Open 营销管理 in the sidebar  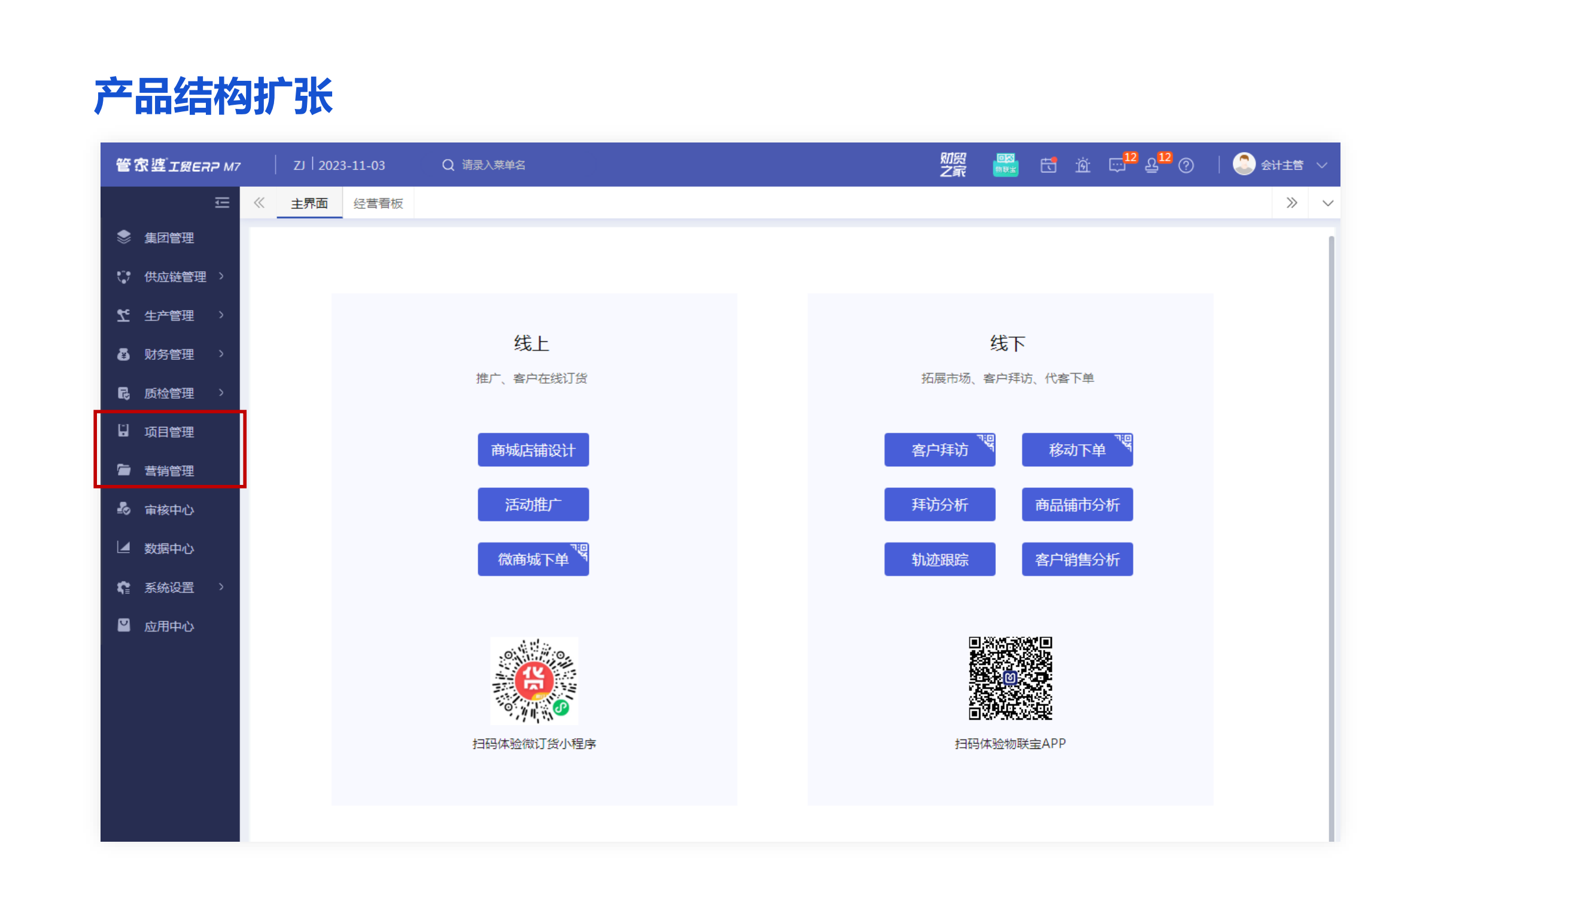click(169, 471)
